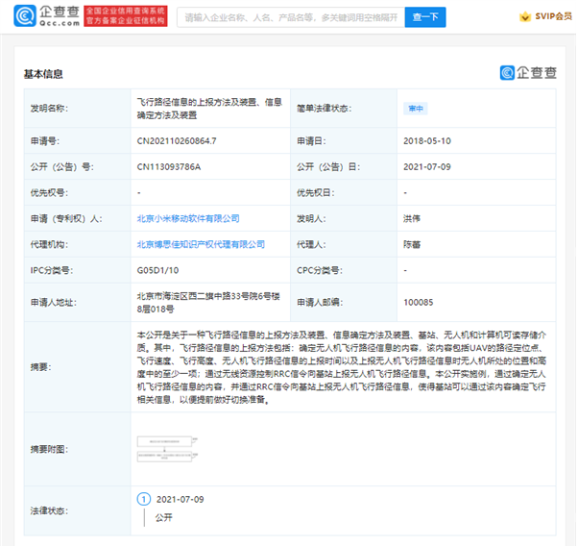Click the 审中 status tag

(x=415, y=109)
